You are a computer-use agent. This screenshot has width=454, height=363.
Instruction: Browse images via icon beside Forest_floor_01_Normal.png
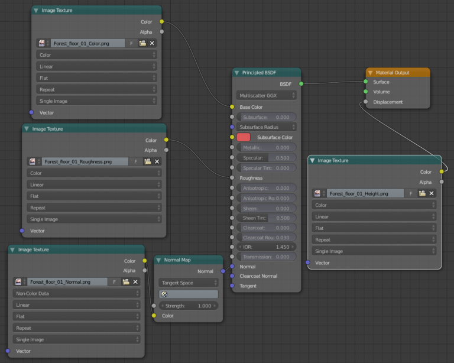click(19, 282)
